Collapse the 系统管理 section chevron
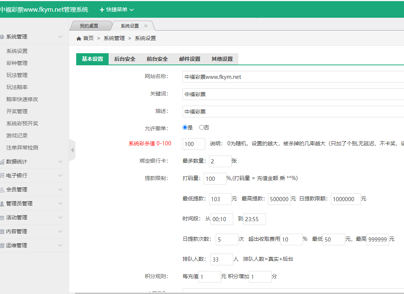The width and height of the screenshot is (404, 294). pyautogui.click(x=60, y=37)
